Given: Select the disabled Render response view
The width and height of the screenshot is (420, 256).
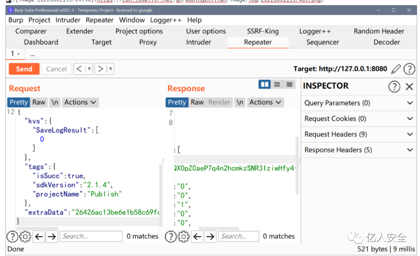Looking at the screenshot, I should pyautogui.click(x=219, y=102).
